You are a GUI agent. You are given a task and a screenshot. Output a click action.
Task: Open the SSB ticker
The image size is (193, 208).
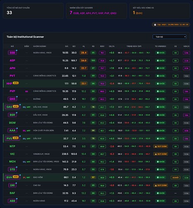(x=12, y=53)
